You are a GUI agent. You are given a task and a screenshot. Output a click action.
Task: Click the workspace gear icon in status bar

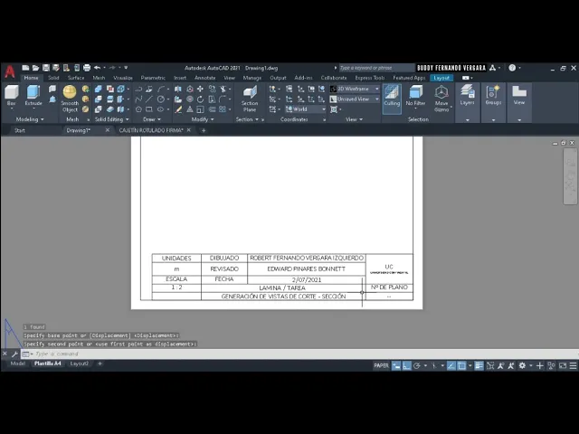coord(522,365)
